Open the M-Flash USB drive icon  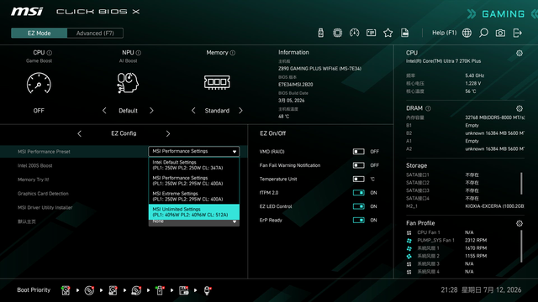pos(320,33)
